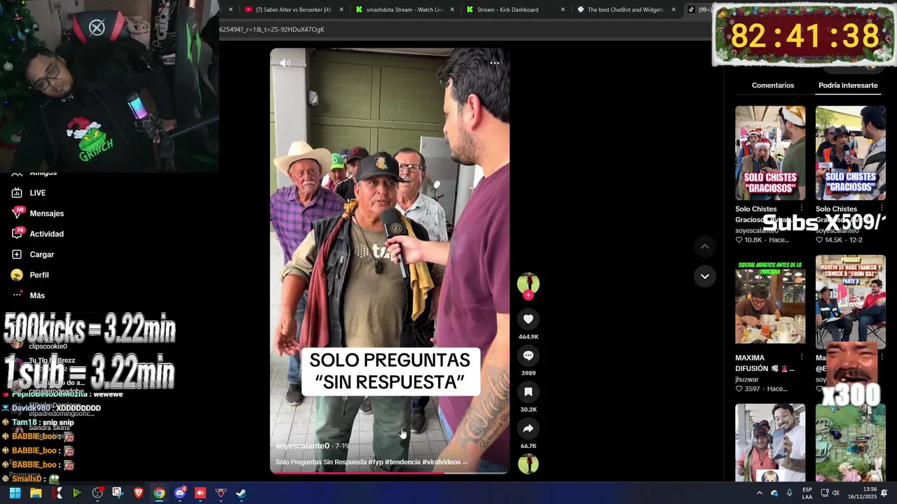Open options menu for MAXIMA DIFUSIÓN video
This screenshot has height=504, width=897.
pyautogui.click(x=802, y=358)
